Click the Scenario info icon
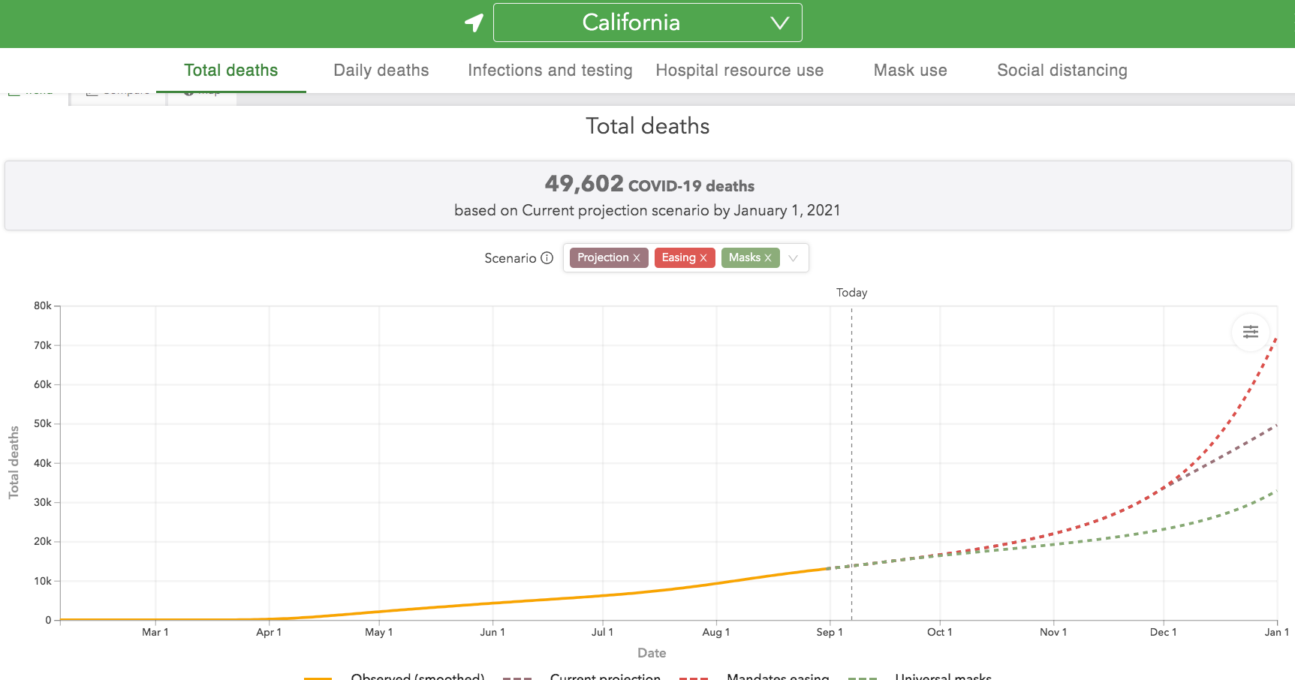 [x=547, y=258]
